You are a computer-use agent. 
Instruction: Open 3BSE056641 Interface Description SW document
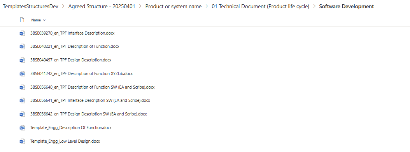click(90, 101)
